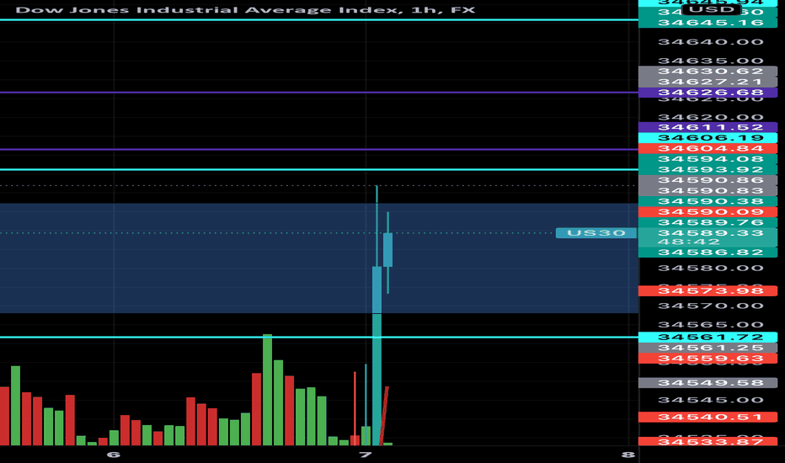
Task: Select the 34570.00 price scale value
Action: tap(711, 306)
